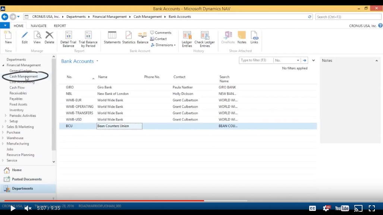Sort by the No. column header
Image resolution: width=383 pixels, height=215 pixels.
(x=70, y=77)
